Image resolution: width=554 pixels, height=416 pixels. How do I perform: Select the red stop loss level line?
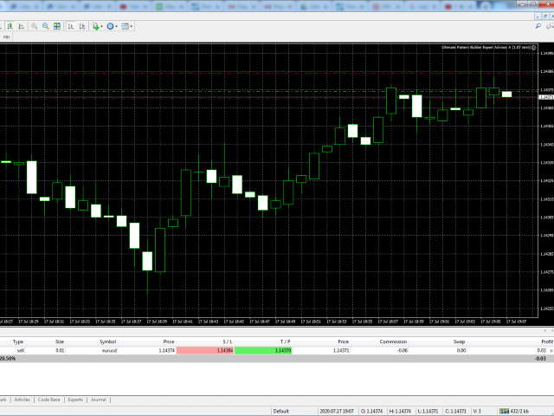(x=268, y=73)
